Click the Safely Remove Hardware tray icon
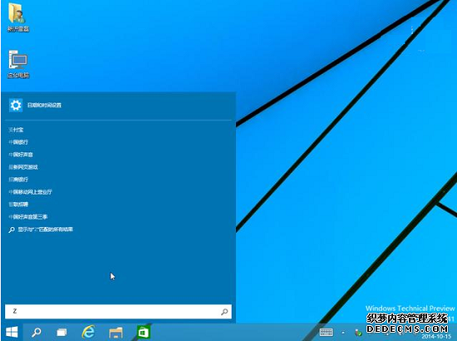This screenshot has height=341, width=457. (x=358, y=333)
